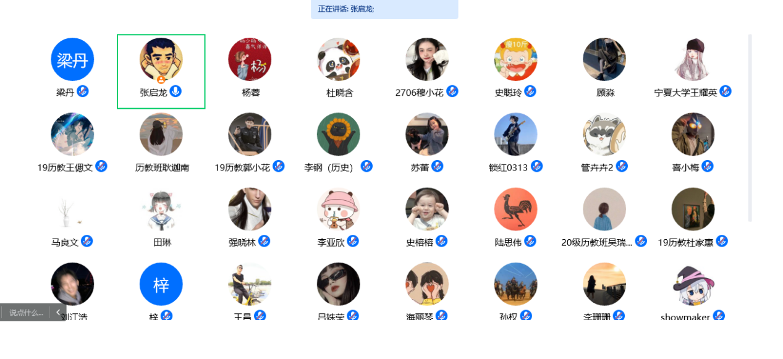Click muted mic icon beside 2706穆小花
Image resolution: width=783 pixels, height=359 pixels.
(x=452, y=91)
